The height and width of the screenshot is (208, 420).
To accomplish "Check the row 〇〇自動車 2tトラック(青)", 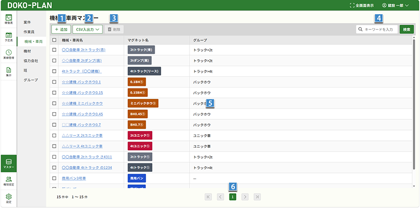I will 55,50.
